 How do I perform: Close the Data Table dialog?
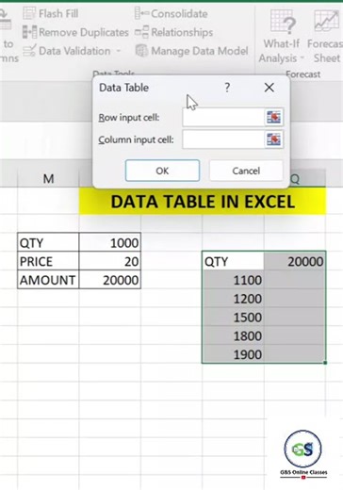click(x=269, y=88)
